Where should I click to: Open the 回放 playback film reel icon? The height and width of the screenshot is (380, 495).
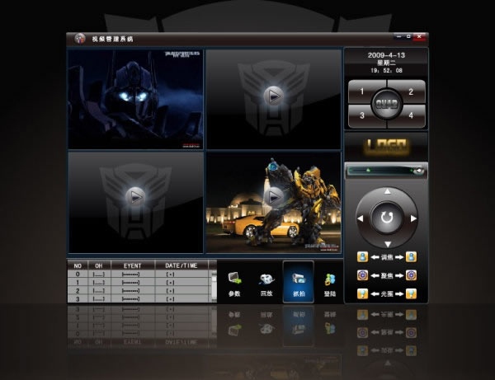[x=266, y=284]
